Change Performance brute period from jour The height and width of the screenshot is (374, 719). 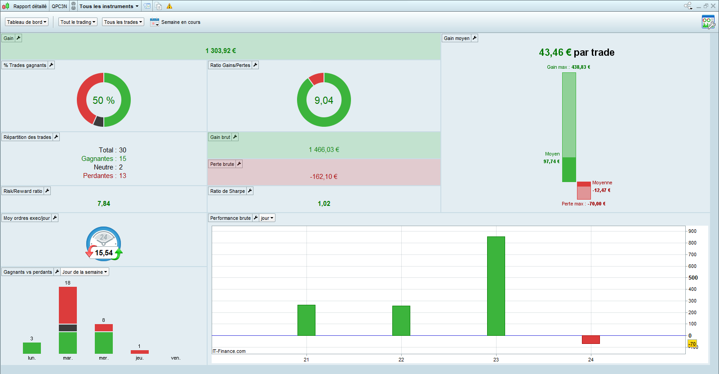click(x=267, y=218)
